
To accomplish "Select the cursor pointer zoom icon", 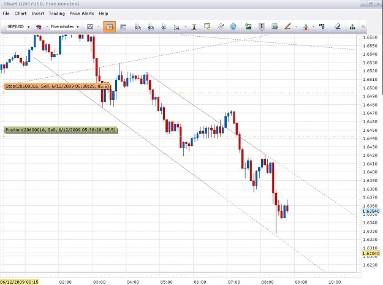I will (164, 27).
